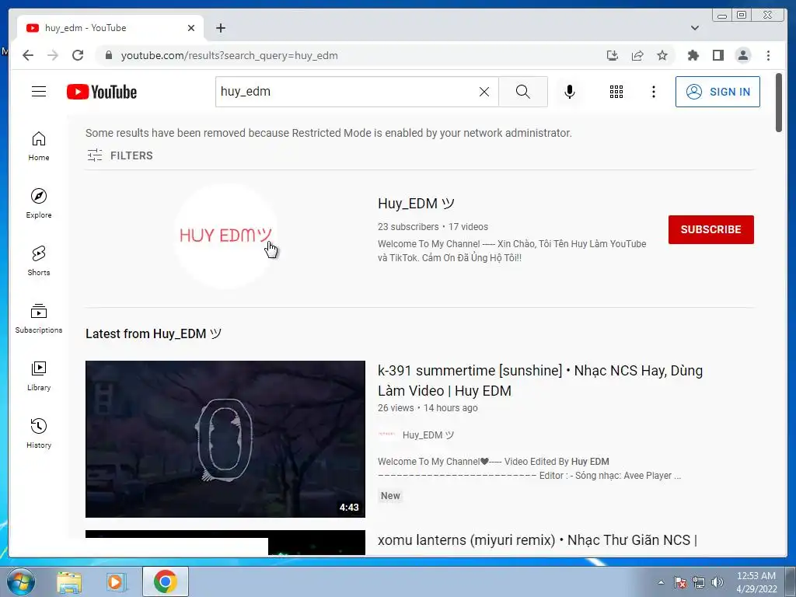Open Subscriptions in the sidebar
This screenshot has height=597, width=796.
(x=39, y=318)
